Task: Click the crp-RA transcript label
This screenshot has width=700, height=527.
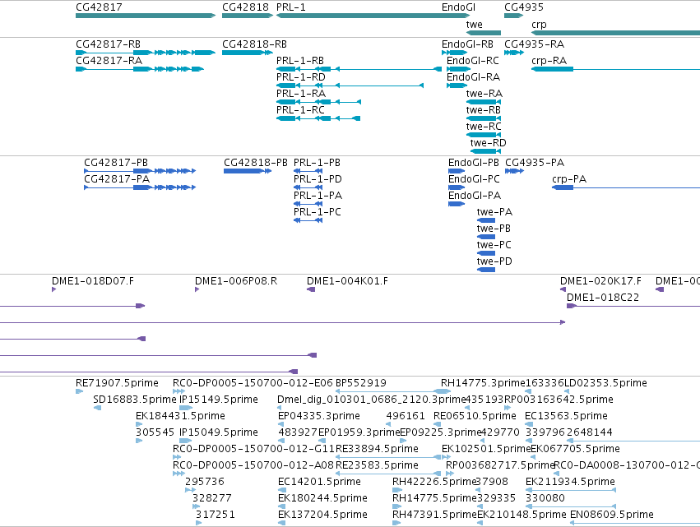Action: (x=549, y=61)
